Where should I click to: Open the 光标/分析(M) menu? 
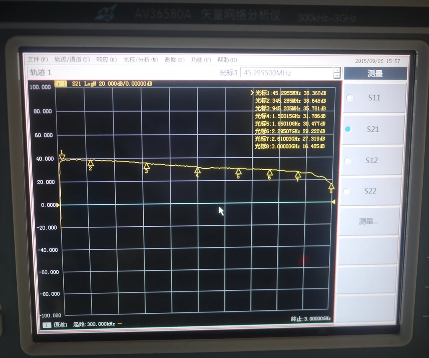click(x=141, y=59)
